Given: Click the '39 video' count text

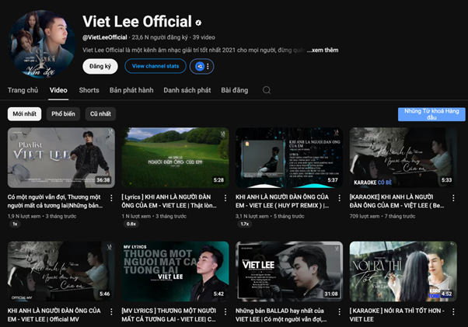Looking at the screenshot, I should (204, 37).
